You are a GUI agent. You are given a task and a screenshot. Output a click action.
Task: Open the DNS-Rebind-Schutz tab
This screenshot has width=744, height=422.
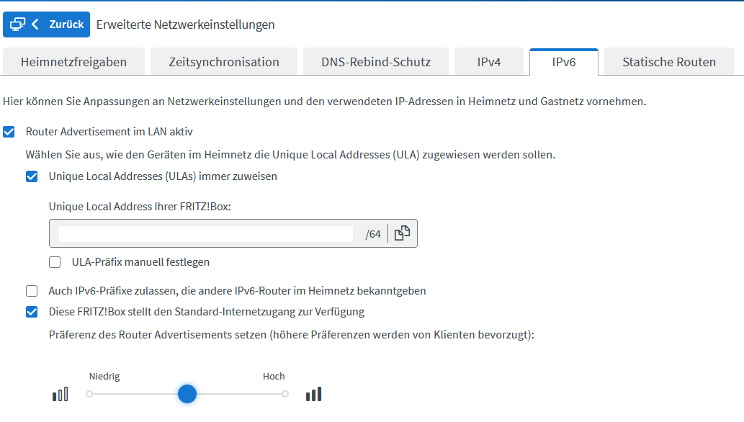click(x=376, y=62)
